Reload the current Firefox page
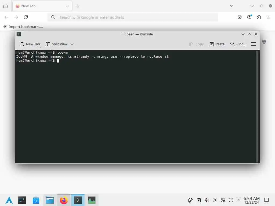The height and width of the screenshot is (206, 275). [26, 17]
